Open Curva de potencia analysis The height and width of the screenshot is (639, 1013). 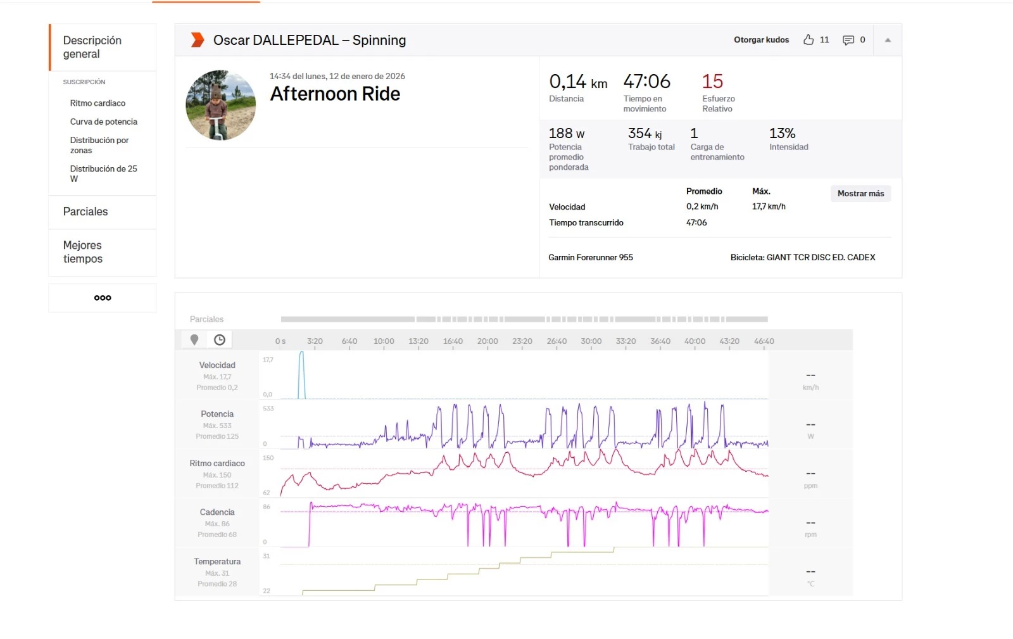coord(104,122)
